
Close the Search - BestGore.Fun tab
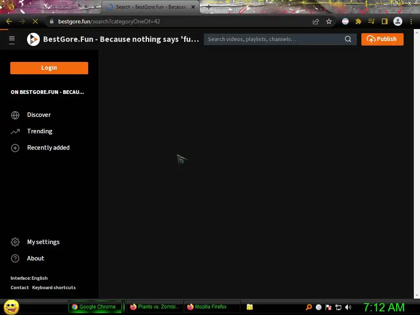[x=193, y=7]
